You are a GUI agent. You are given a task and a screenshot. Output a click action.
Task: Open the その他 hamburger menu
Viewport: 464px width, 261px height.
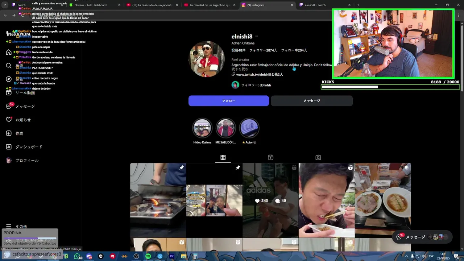coord(17,226)
